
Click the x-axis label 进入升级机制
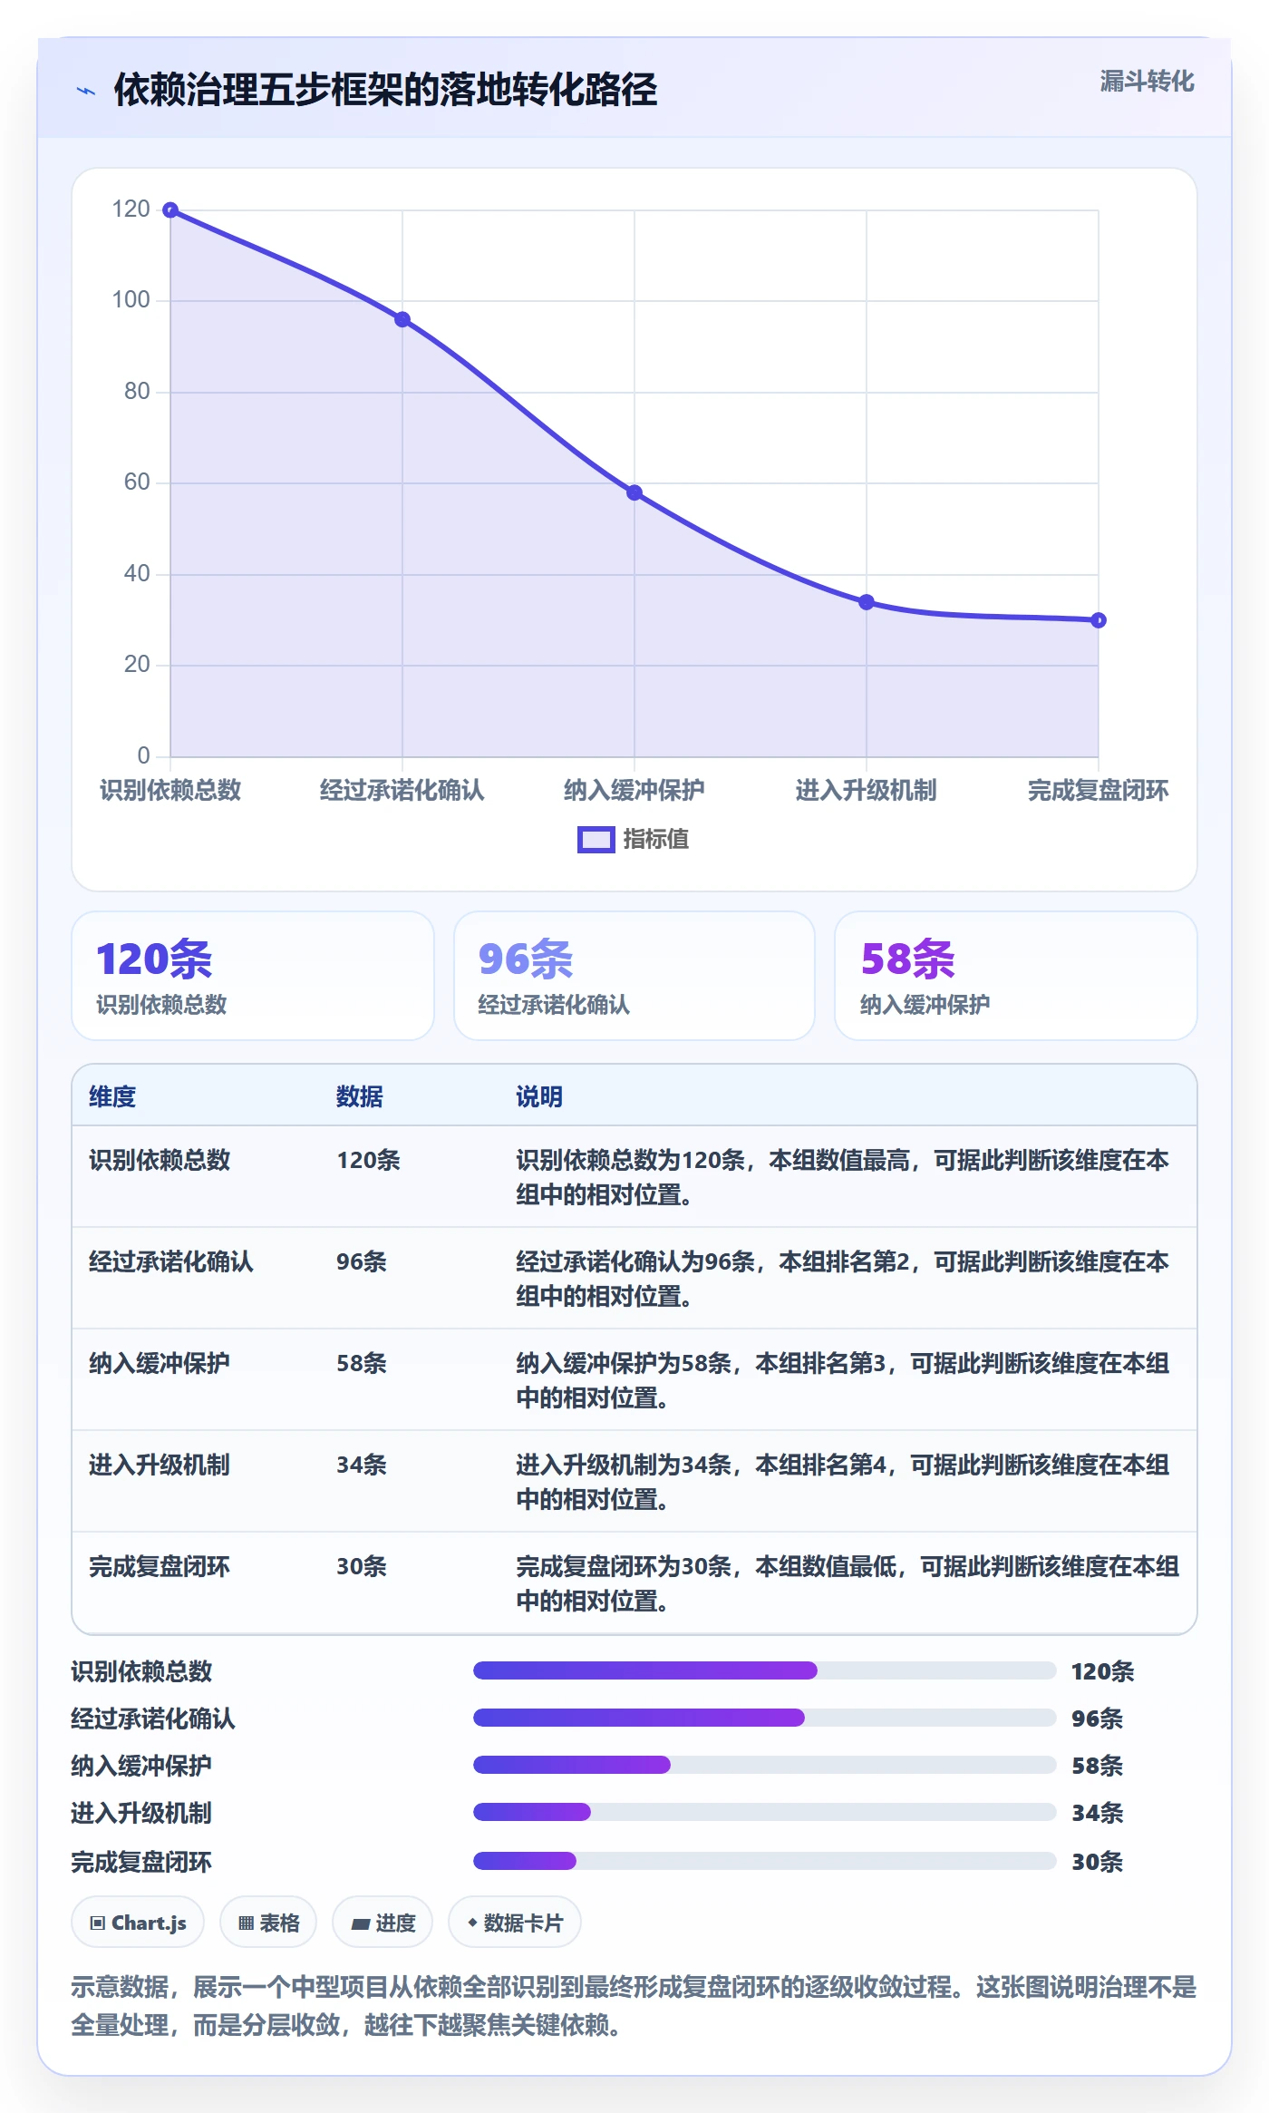click(x=867, y=790)
